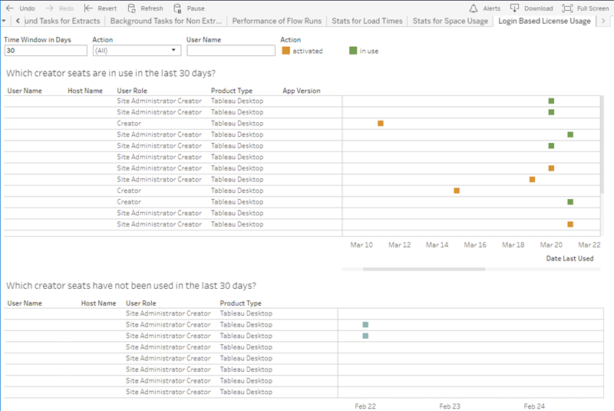
Task: Select orange mark near Mar 11
Action: click(x=380, y=124)
